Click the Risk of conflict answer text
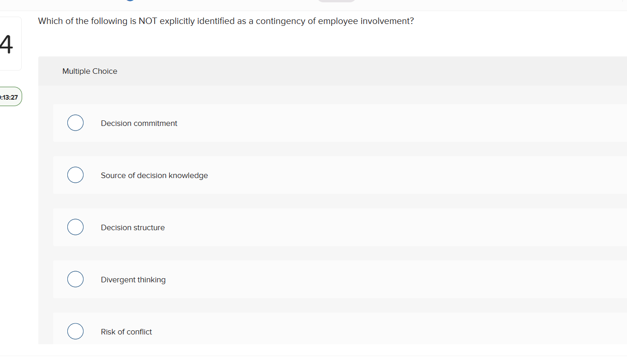The image size is (627, 358). (x=126, y=332)
